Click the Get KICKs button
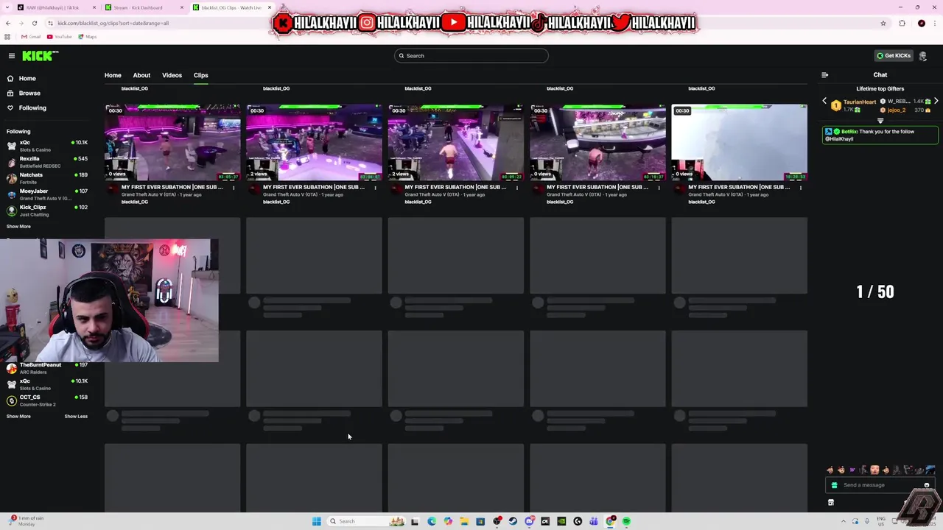Image resolution: width=943 pixels, height=530 pixels. coord(893,56)
